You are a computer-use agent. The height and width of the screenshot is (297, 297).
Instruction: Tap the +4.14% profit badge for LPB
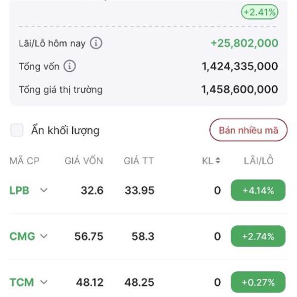258,190
